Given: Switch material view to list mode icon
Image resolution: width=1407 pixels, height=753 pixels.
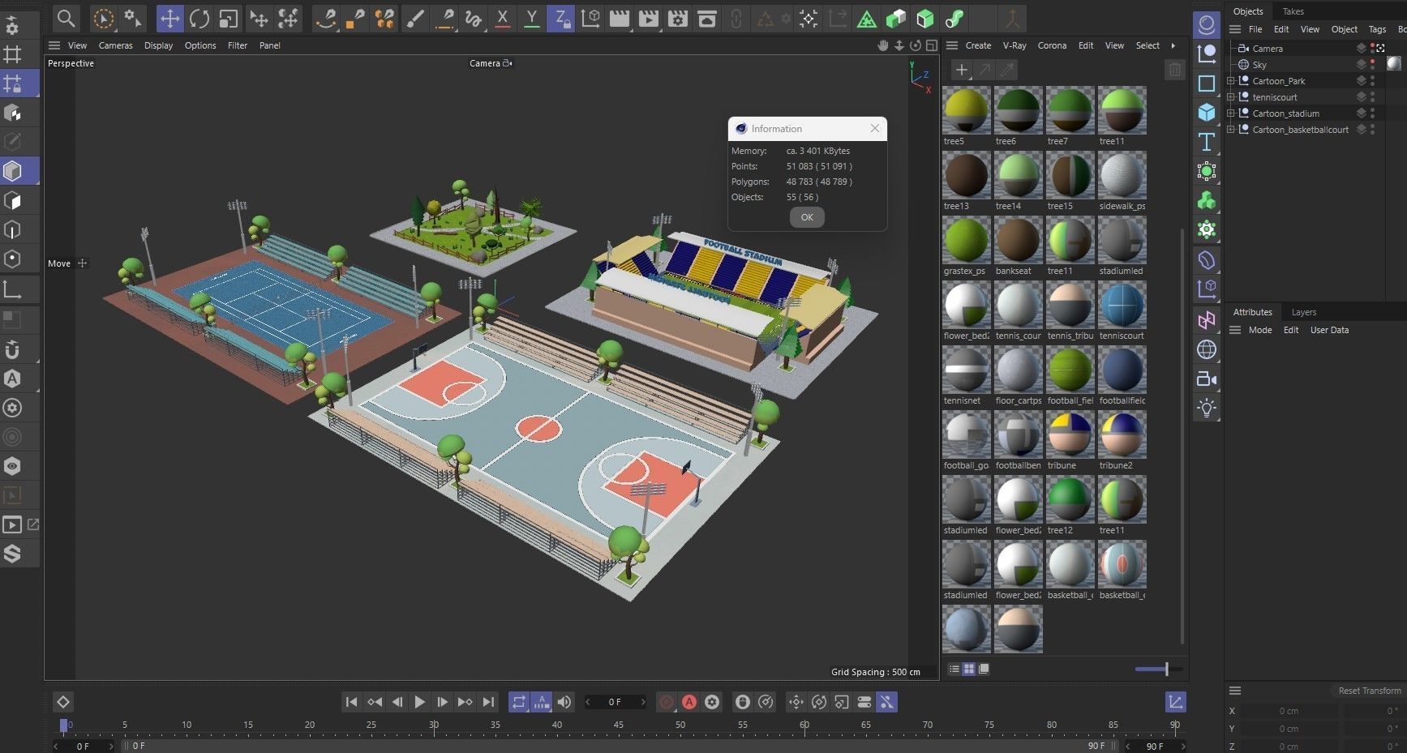Looking at the screenshot, I should click(954, 669).
